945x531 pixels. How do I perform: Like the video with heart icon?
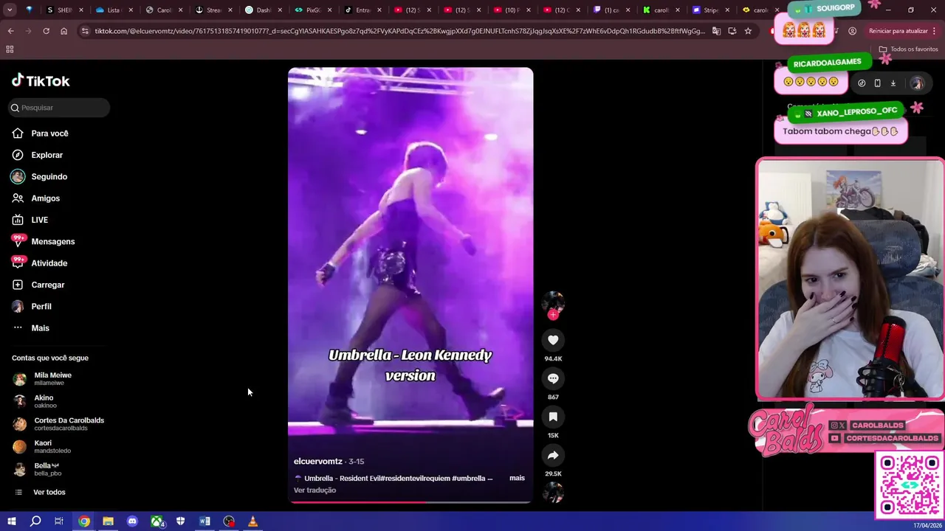pyautogui.click(x=553, y=340)
